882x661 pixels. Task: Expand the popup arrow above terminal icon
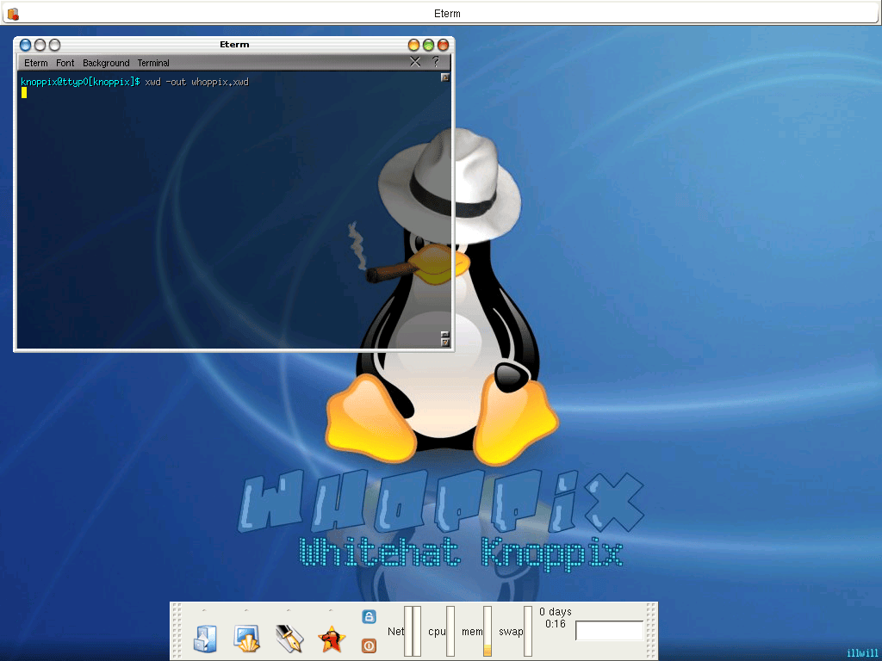pyautogui.click(x=245, y=610)
